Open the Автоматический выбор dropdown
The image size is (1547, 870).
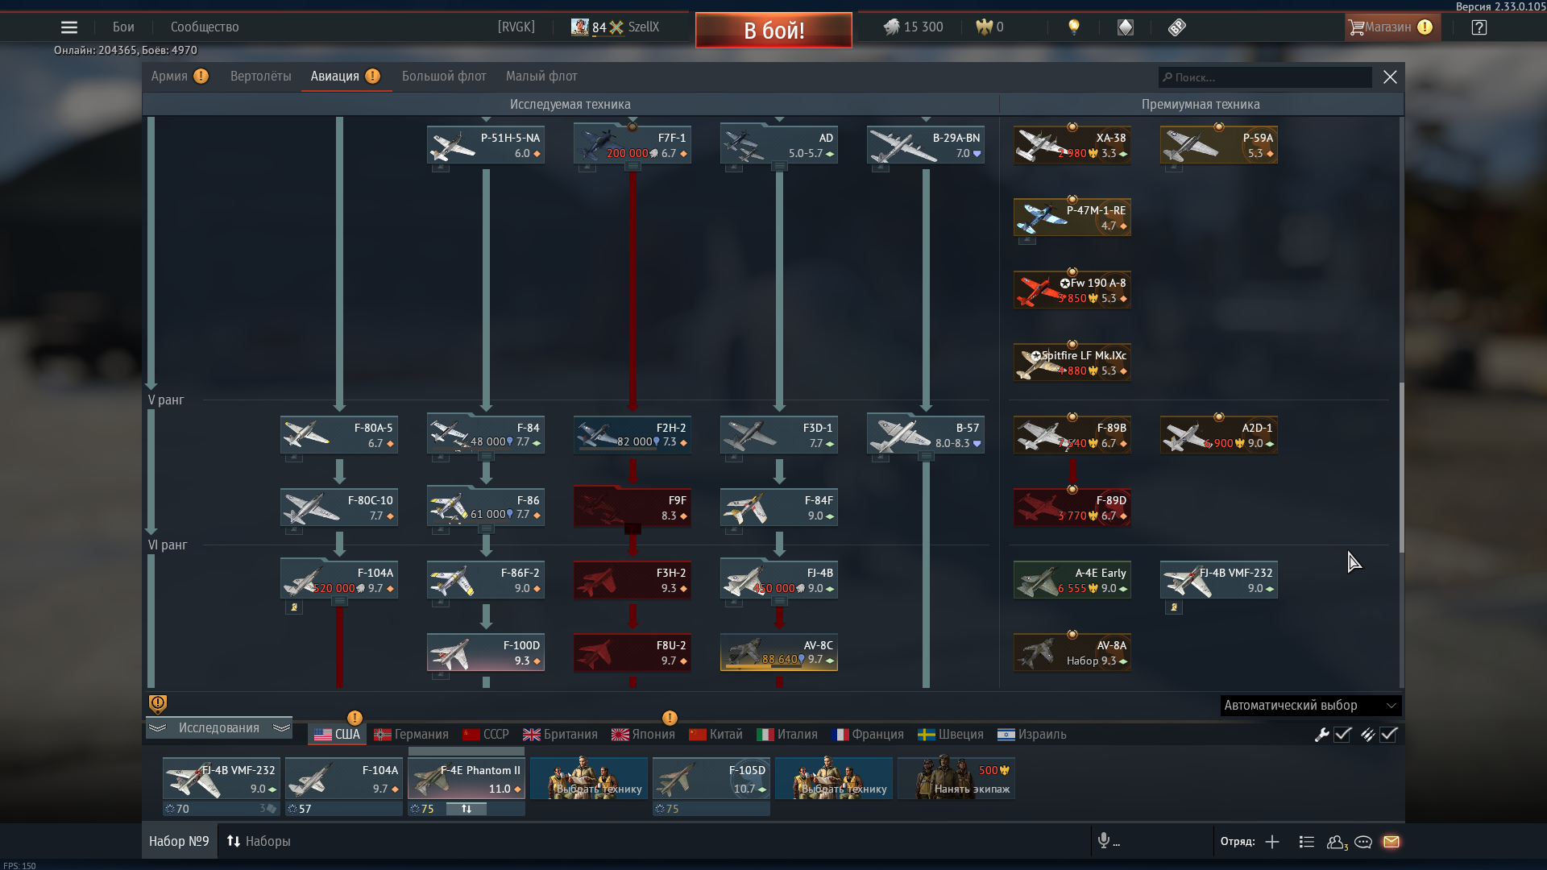click(1311, 706)
